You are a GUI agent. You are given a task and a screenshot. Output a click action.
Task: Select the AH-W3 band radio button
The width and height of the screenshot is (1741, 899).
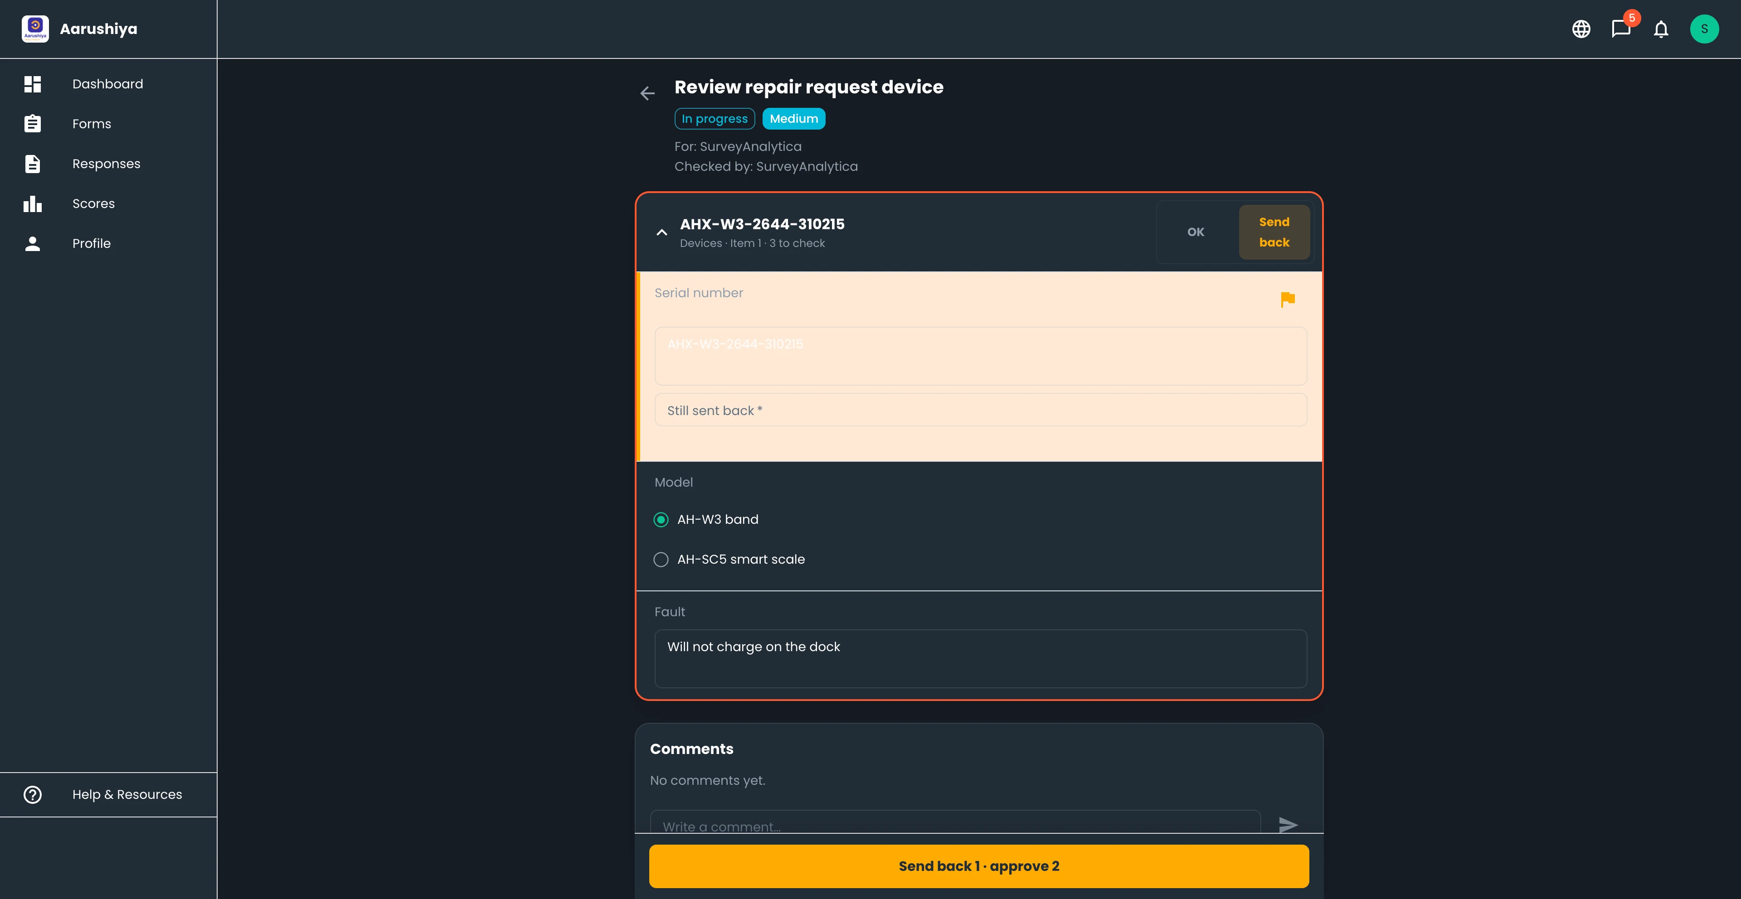point(661,519)
